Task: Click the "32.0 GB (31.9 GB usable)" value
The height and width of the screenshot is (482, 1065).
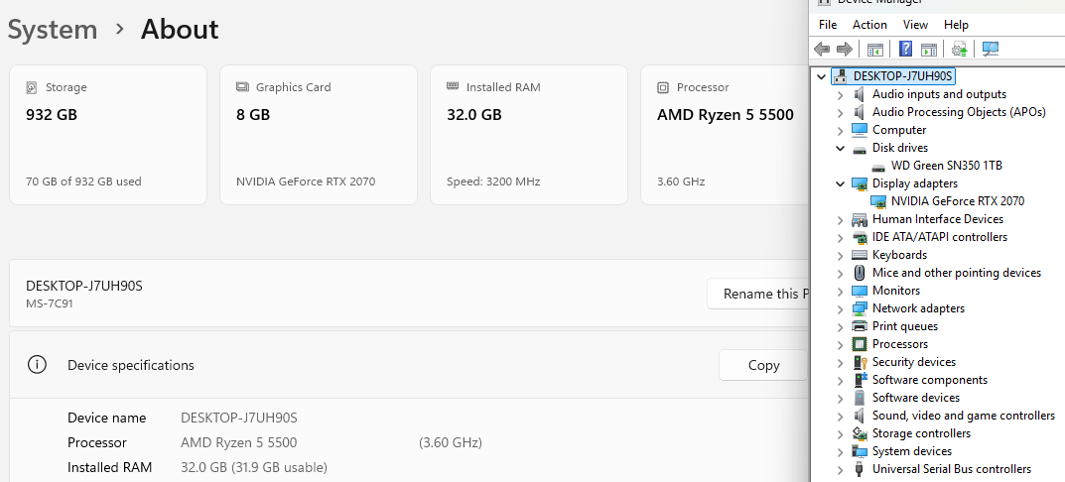Action: (x=254, y=468)
